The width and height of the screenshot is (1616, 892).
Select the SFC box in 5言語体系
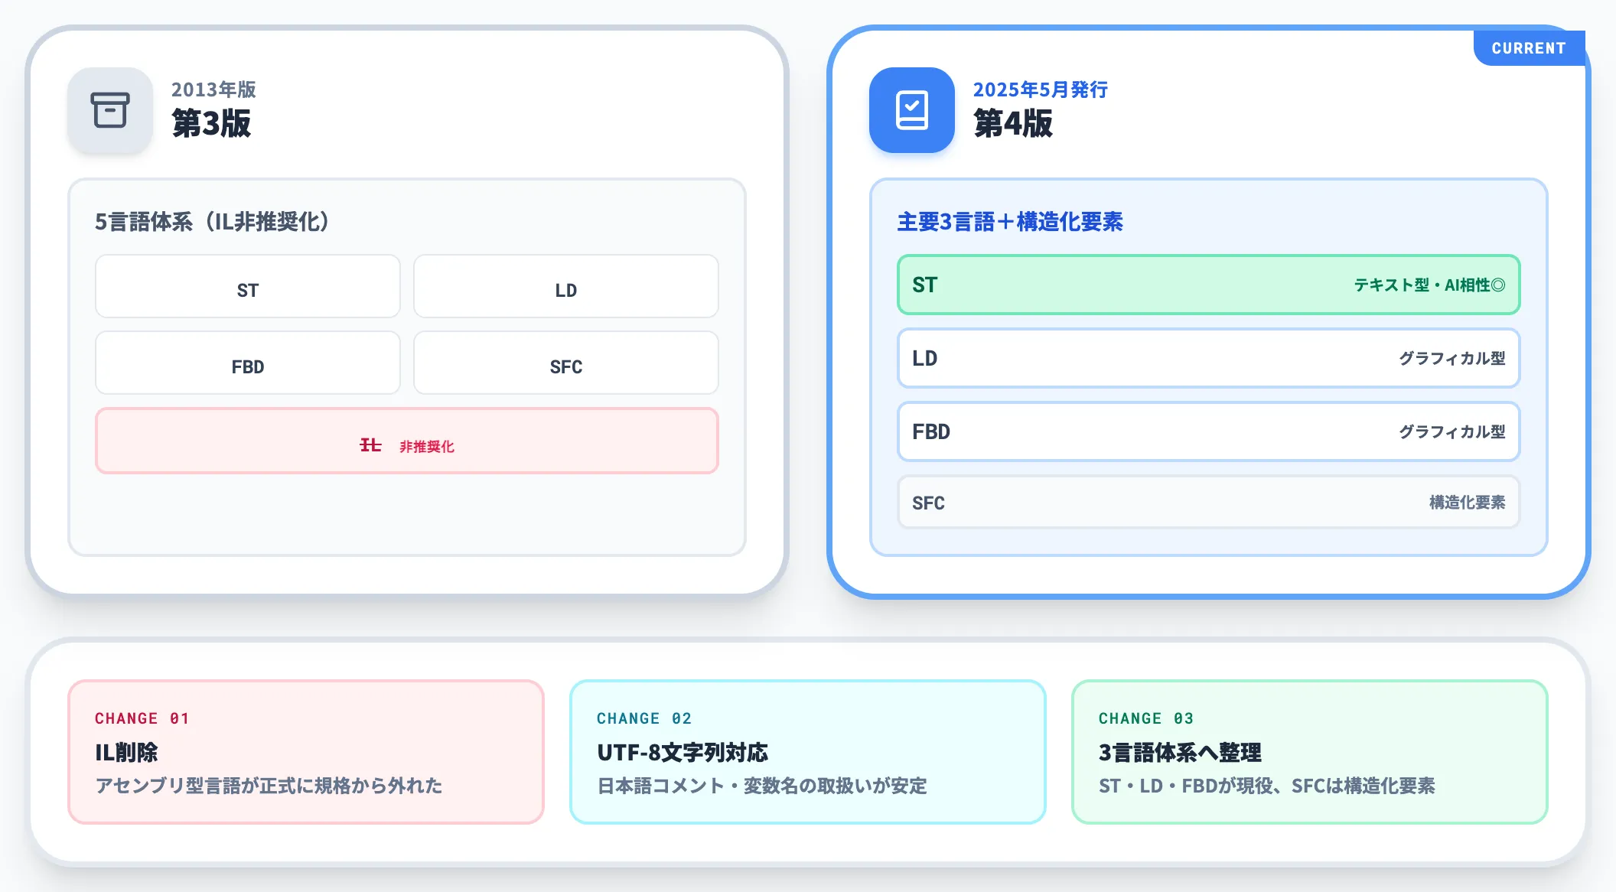[566, 363]
